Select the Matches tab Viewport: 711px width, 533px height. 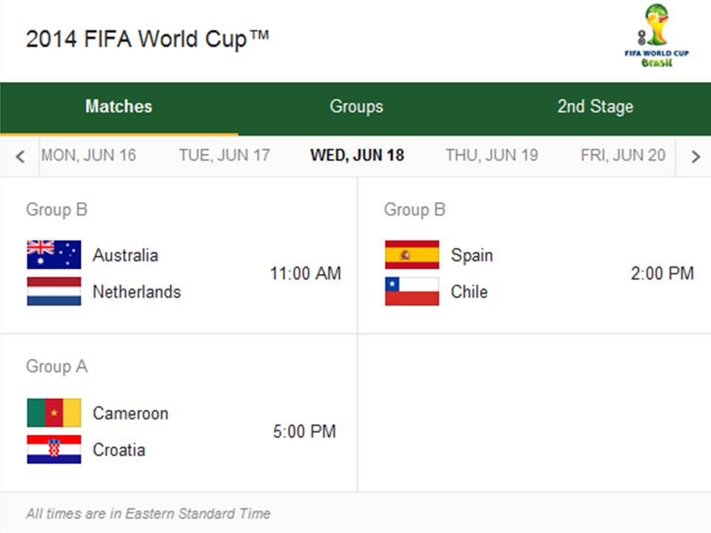coord(118,107)
